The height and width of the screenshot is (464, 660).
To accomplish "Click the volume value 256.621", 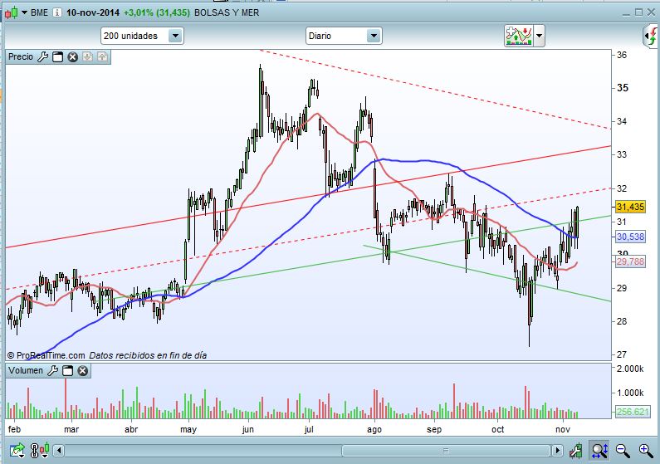I will tap(633, 412).
